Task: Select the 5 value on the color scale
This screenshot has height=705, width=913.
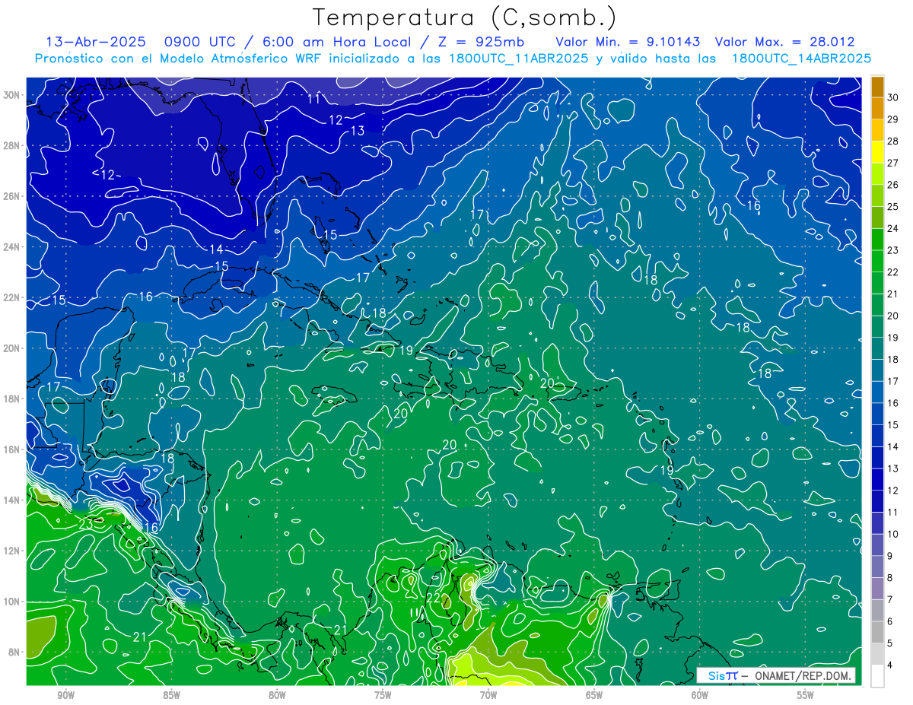Action: (890, 643)
